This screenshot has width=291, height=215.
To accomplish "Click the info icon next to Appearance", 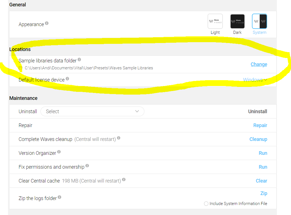I will pos(47,23).
